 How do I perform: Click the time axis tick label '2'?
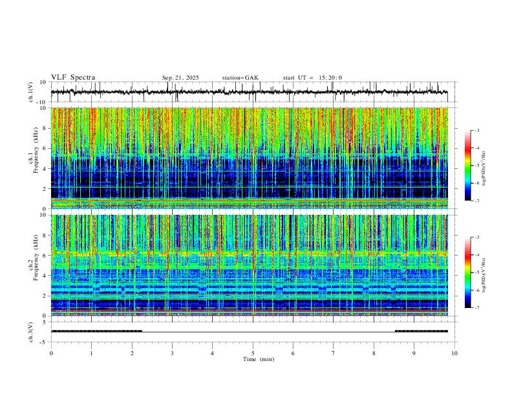(x=132, y=353)
